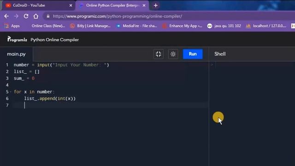Go back to the previous page
Image resolution: width=295 pixels, height=166 pixels.
(6, 16)
